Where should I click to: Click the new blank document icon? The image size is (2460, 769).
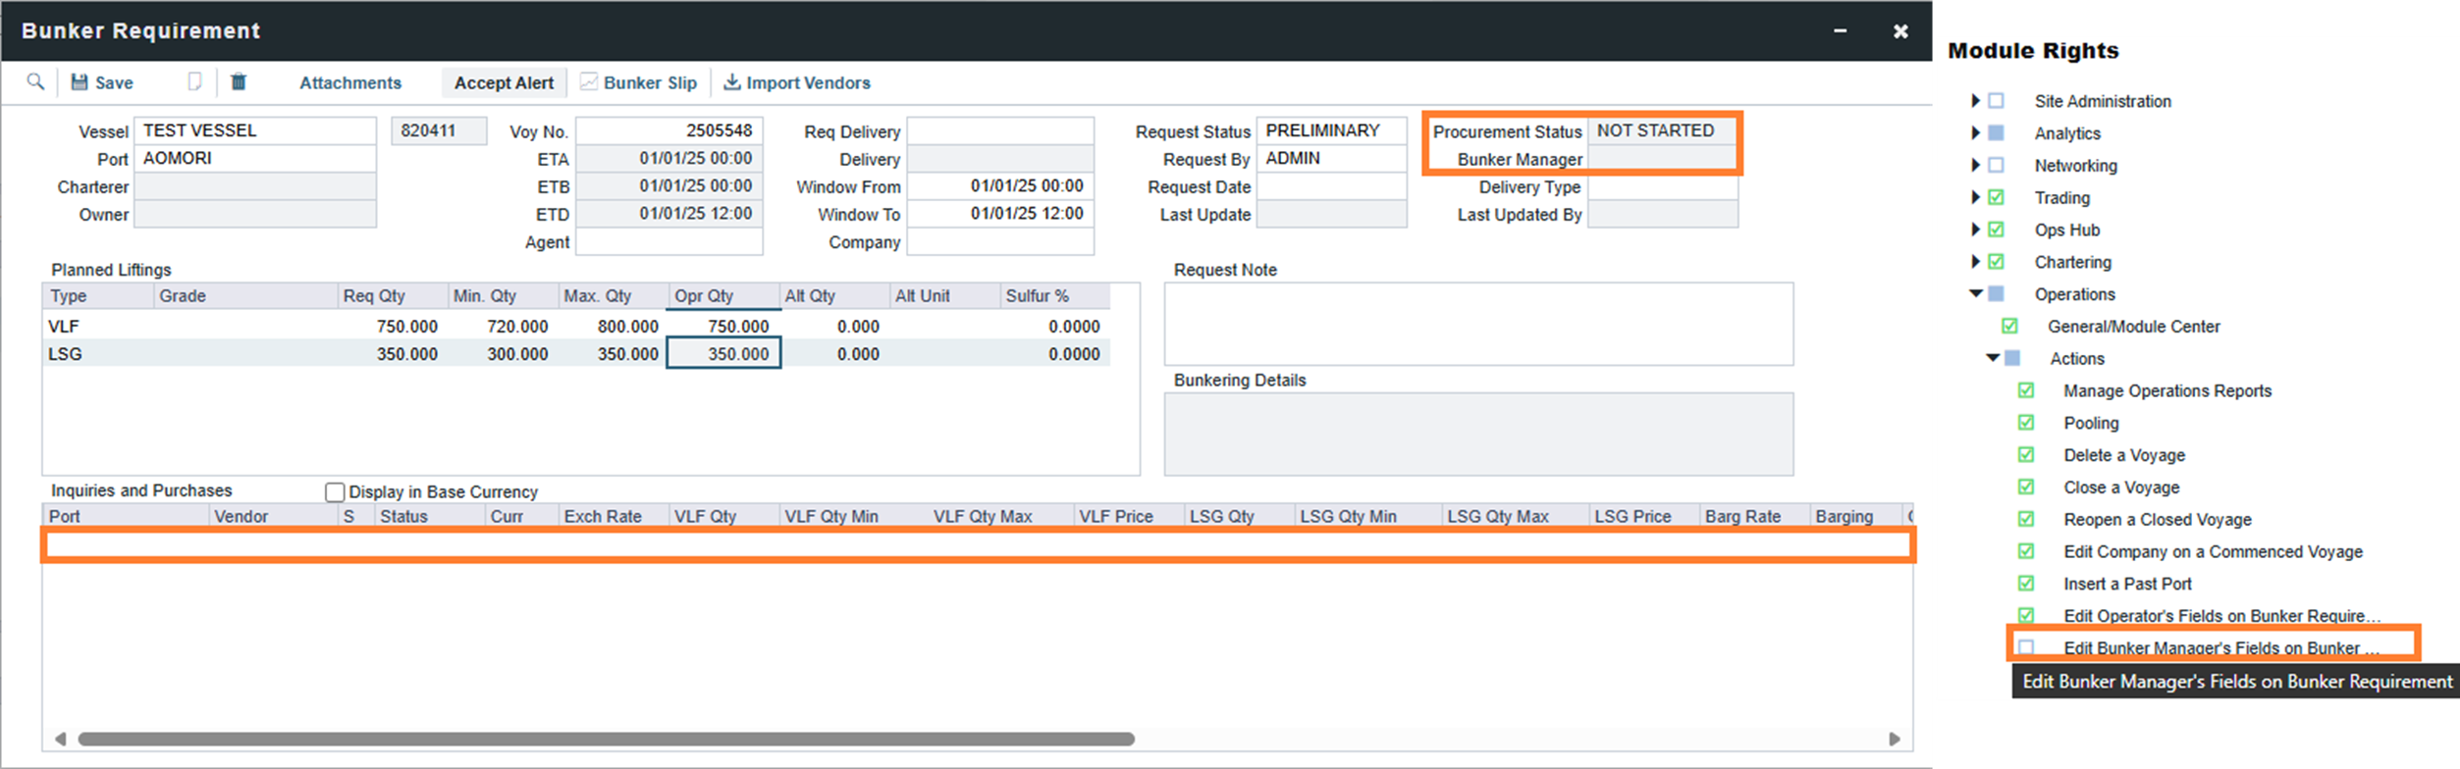[194, 82]
